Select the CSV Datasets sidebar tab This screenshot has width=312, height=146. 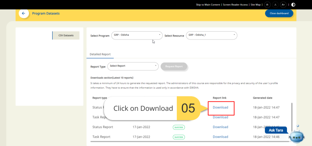(x=66, y=36)
